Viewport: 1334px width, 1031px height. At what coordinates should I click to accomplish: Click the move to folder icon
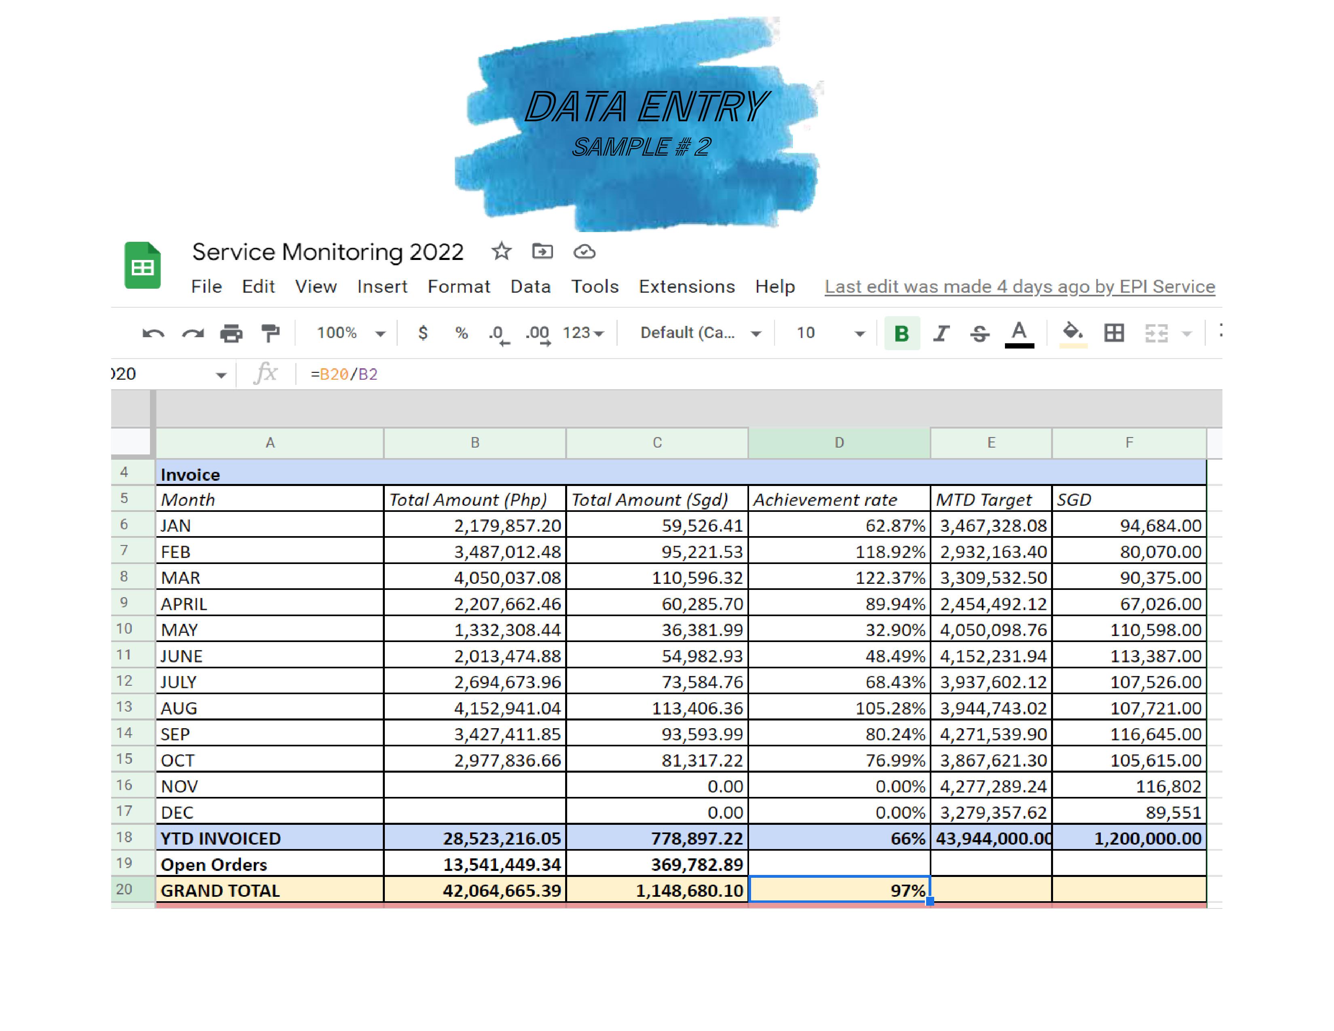point(542,251)
